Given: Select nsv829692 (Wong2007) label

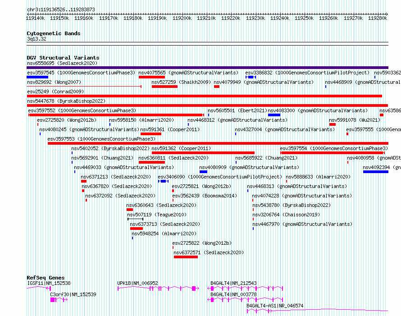Looking at the screenshot, I should [x=54, y=82].
